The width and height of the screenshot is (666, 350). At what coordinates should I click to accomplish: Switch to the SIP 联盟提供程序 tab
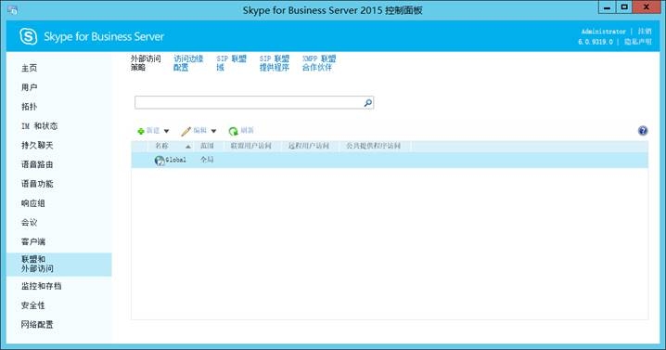pos(275,63)
